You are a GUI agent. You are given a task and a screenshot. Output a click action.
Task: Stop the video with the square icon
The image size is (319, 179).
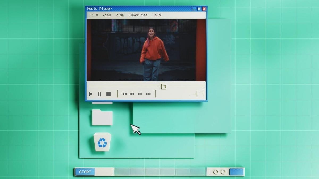(x=108, y=94)
